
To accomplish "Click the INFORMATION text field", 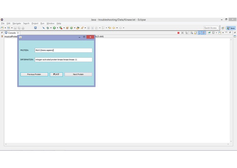I will pos(63,60).
